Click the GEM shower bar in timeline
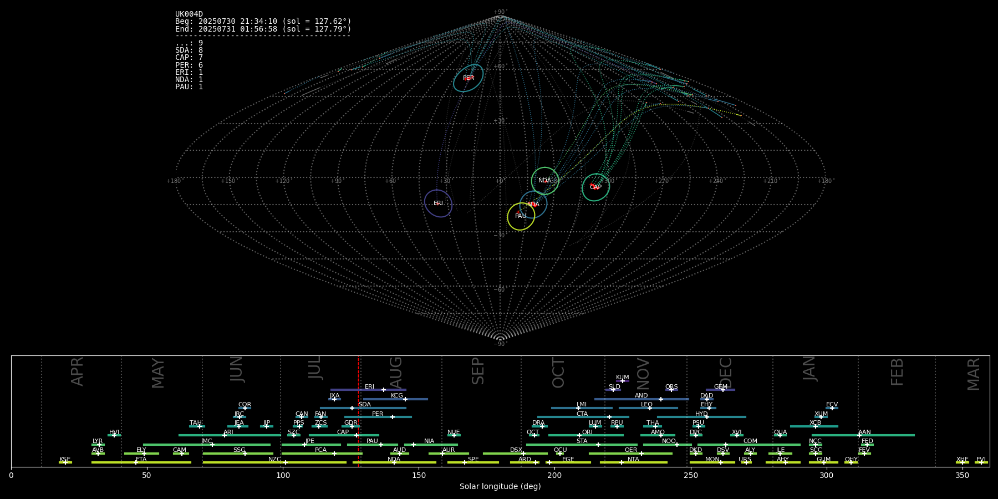This screenshot has height=499, width=998. [720, 390]
